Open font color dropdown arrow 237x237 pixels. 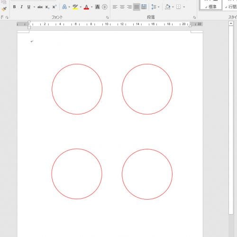coord(92,7)
